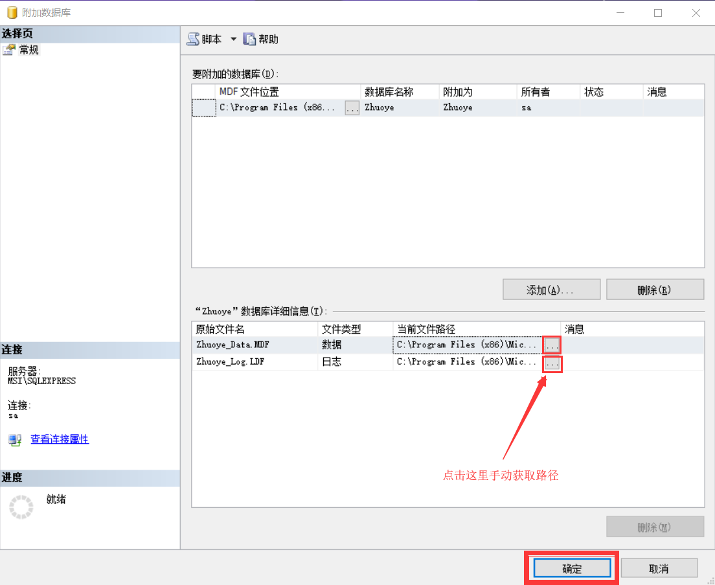Click the 添加(A)... button
The width and height of the screenshot is (715, 585).
coord(551,290)
